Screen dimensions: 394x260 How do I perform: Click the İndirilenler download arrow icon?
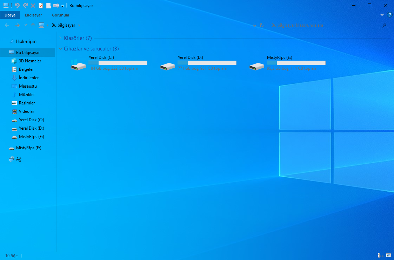pos(14,78)
